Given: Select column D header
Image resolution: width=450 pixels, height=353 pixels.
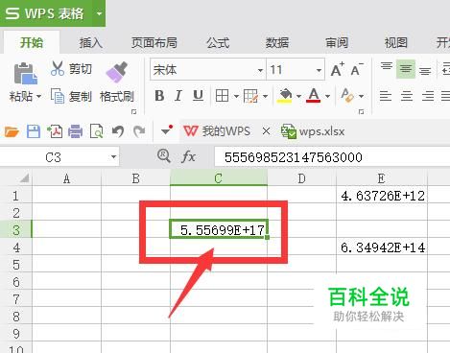Looking at the screenshot, I should pos(301,178).
